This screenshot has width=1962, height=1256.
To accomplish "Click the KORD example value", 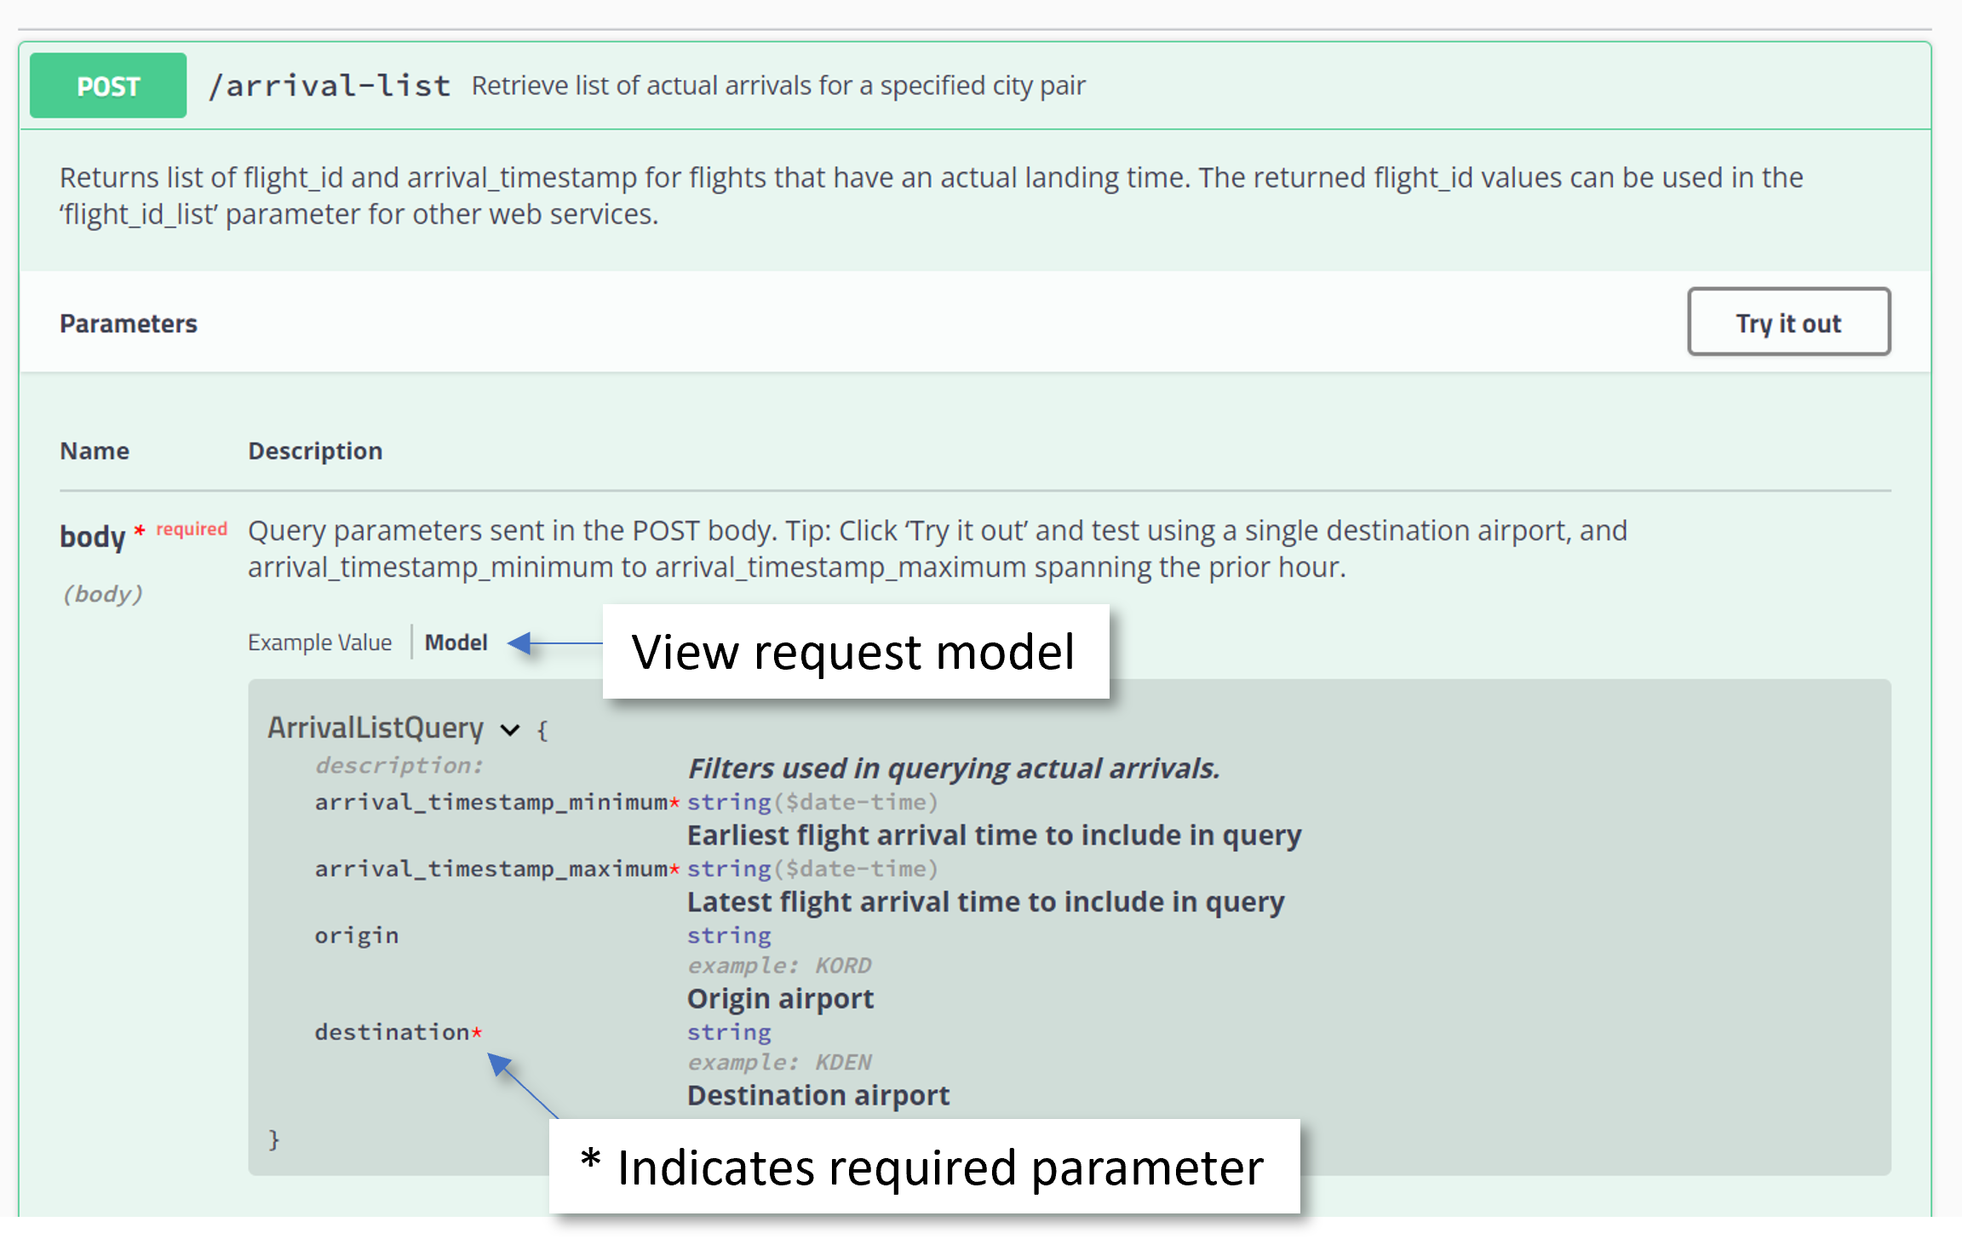I will [x=843, y=966].
